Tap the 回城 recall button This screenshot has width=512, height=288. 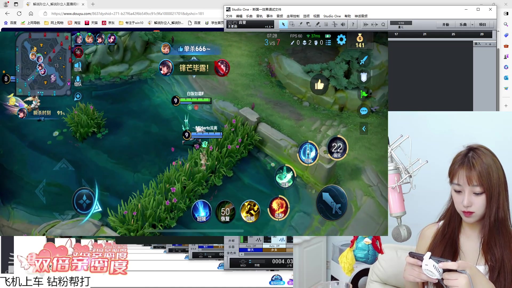[201, 211]
